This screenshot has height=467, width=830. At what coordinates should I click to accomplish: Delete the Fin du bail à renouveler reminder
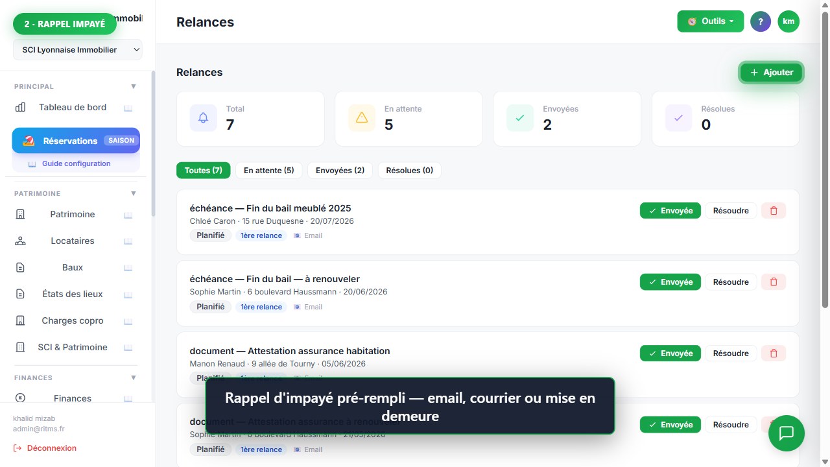point(774,282)
